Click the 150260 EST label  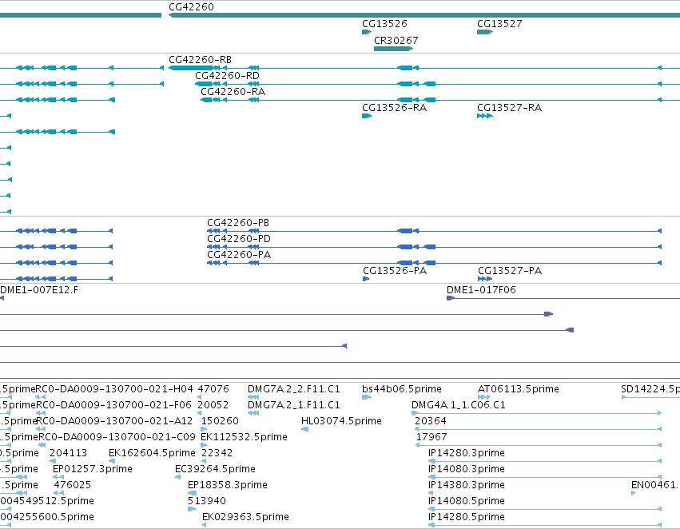pos(220,421)
